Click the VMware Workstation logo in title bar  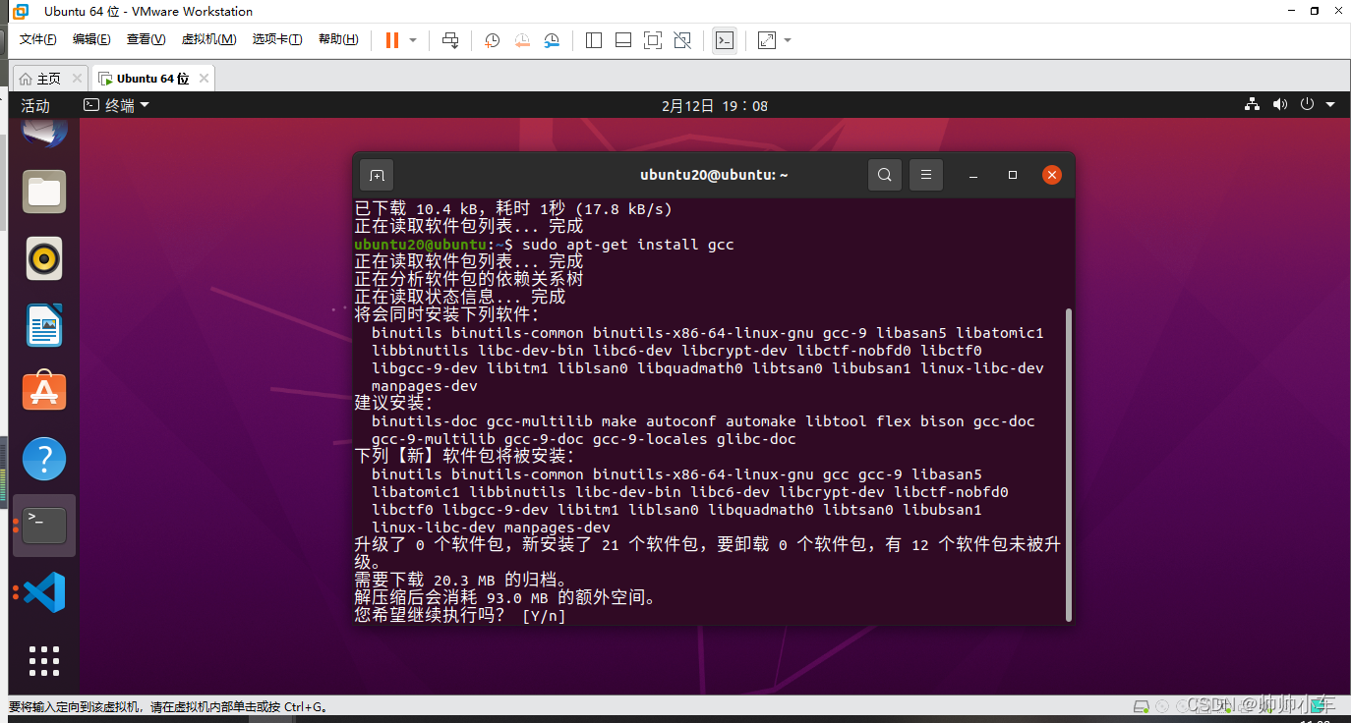21,12
